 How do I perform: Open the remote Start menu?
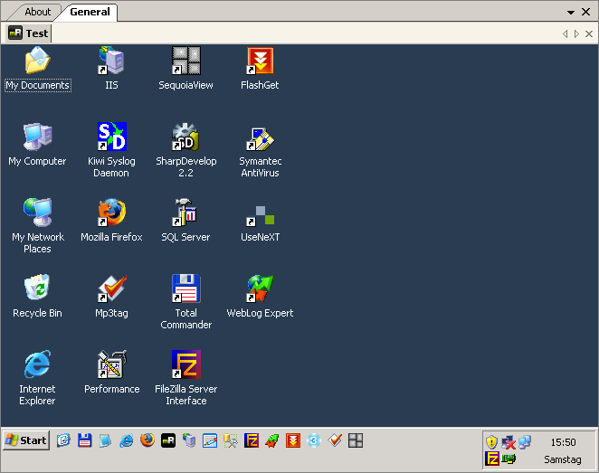26,440
